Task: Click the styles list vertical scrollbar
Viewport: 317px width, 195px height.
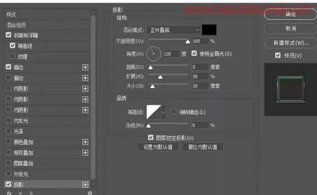Action: click(93, 97)
